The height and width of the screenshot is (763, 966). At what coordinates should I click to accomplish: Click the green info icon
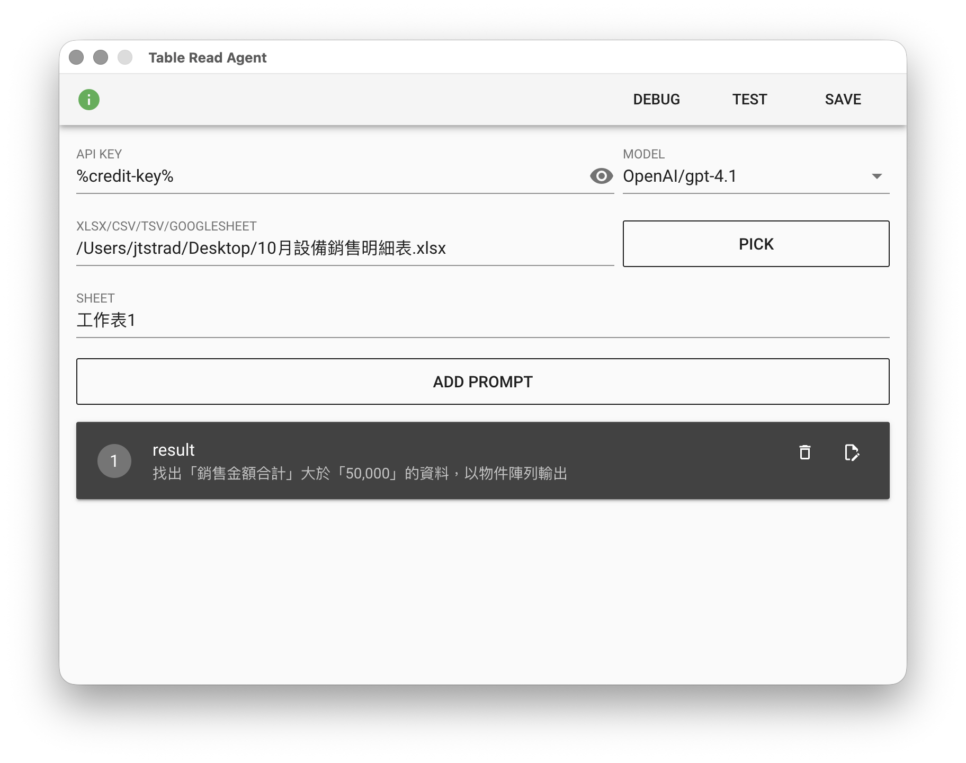[89, 100]
